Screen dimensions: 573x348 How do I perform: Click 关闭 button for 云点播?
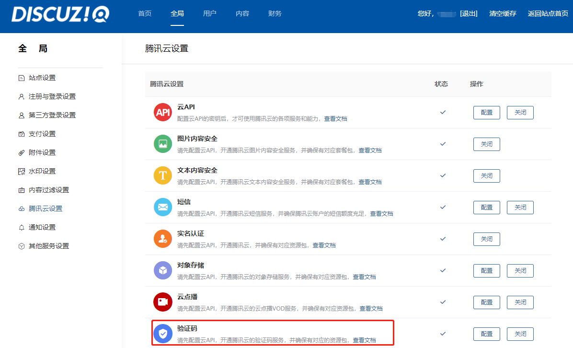point(520,302)
